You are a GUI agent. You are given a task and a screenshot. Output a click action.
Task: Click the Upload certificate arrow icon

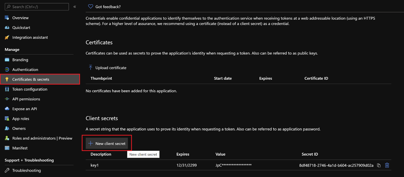(x=90, y=68)
